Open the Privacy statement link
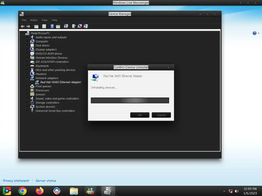 click(16, 181)
